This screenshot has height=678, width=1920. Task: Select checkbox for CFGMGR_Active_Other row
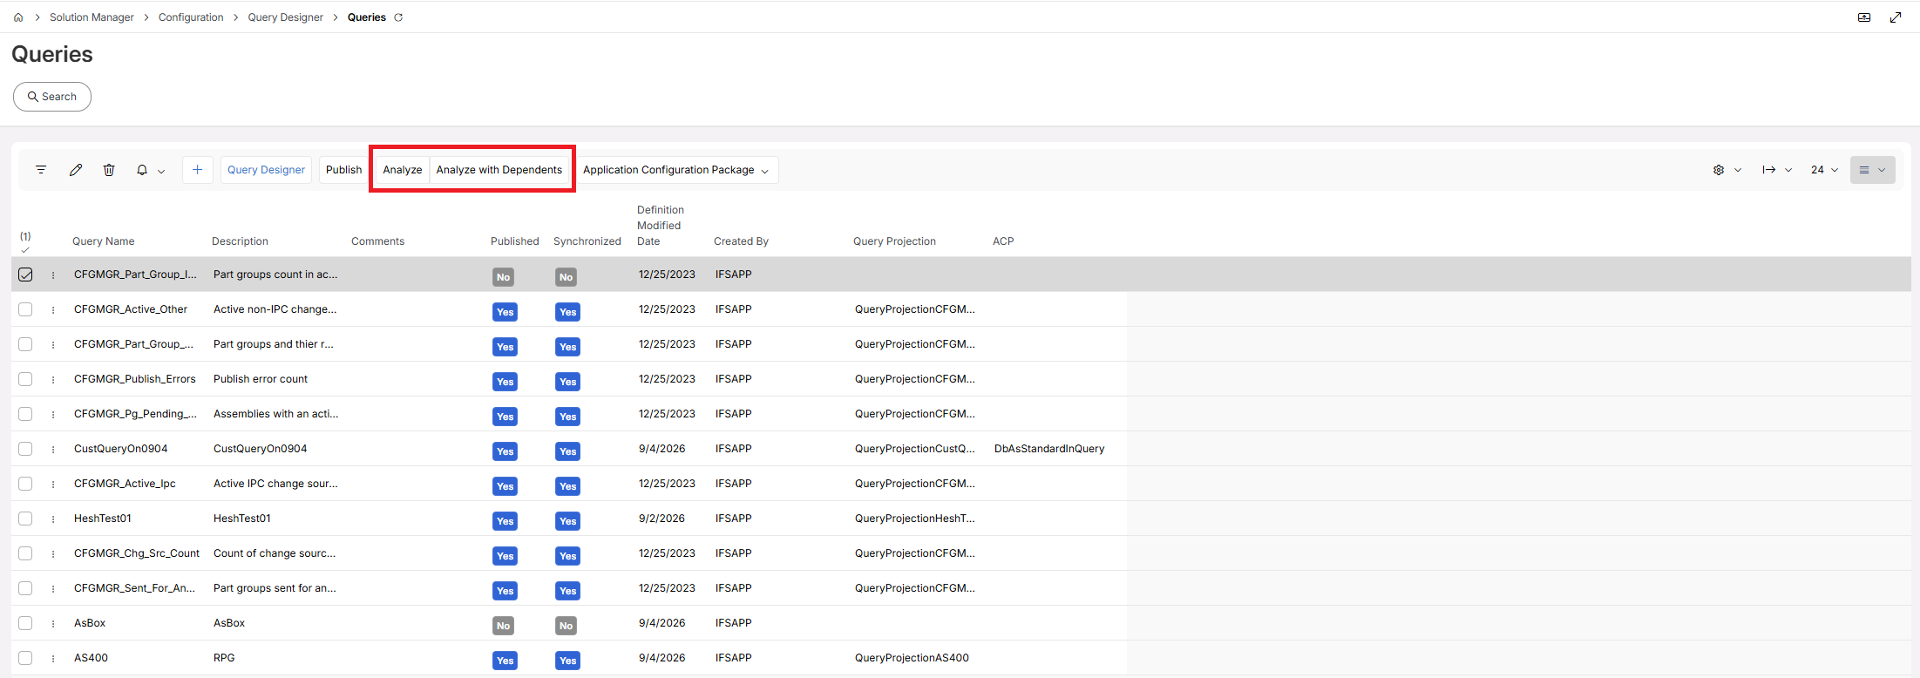pyautogui.click(x=25, y=309)
